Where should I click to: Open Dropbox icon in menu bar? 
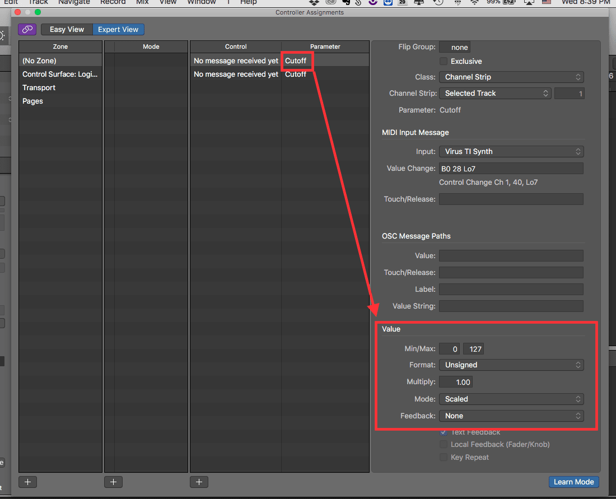click(x=314, y=3)
